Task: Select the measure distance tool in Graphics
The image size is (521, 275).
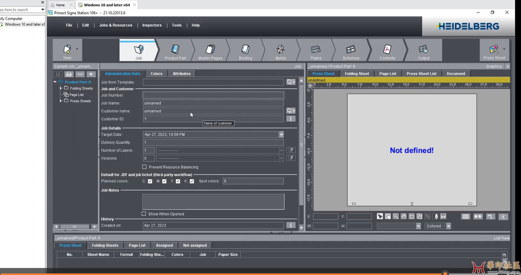Action: pyautogui.click(x=443, y=217)
